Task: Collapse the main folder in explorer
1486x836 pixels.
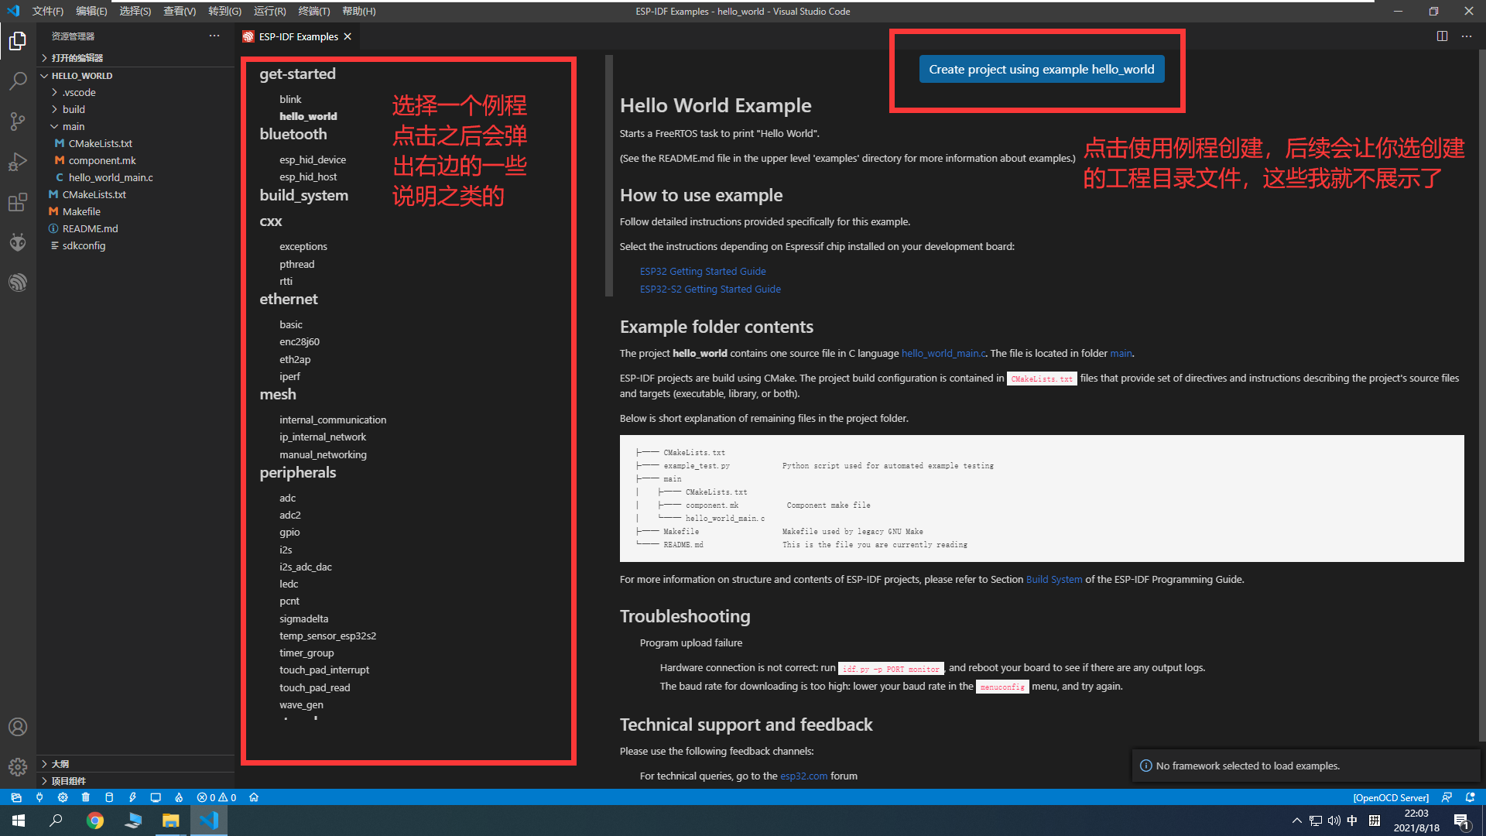Action: [74, 126]
